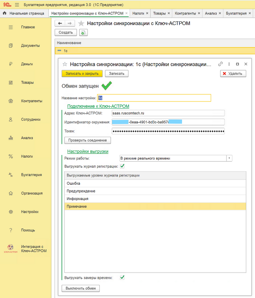Select the Предупреждение log level row
The height and width of the screenshot is (298, 255).
(155, 191)
